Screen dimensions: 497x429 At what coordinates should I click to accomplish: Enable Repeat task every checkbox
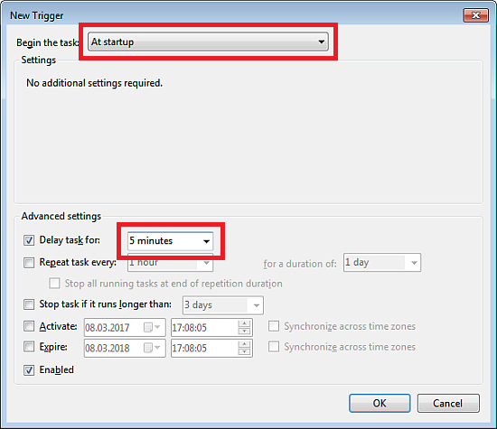coord(29,262)
